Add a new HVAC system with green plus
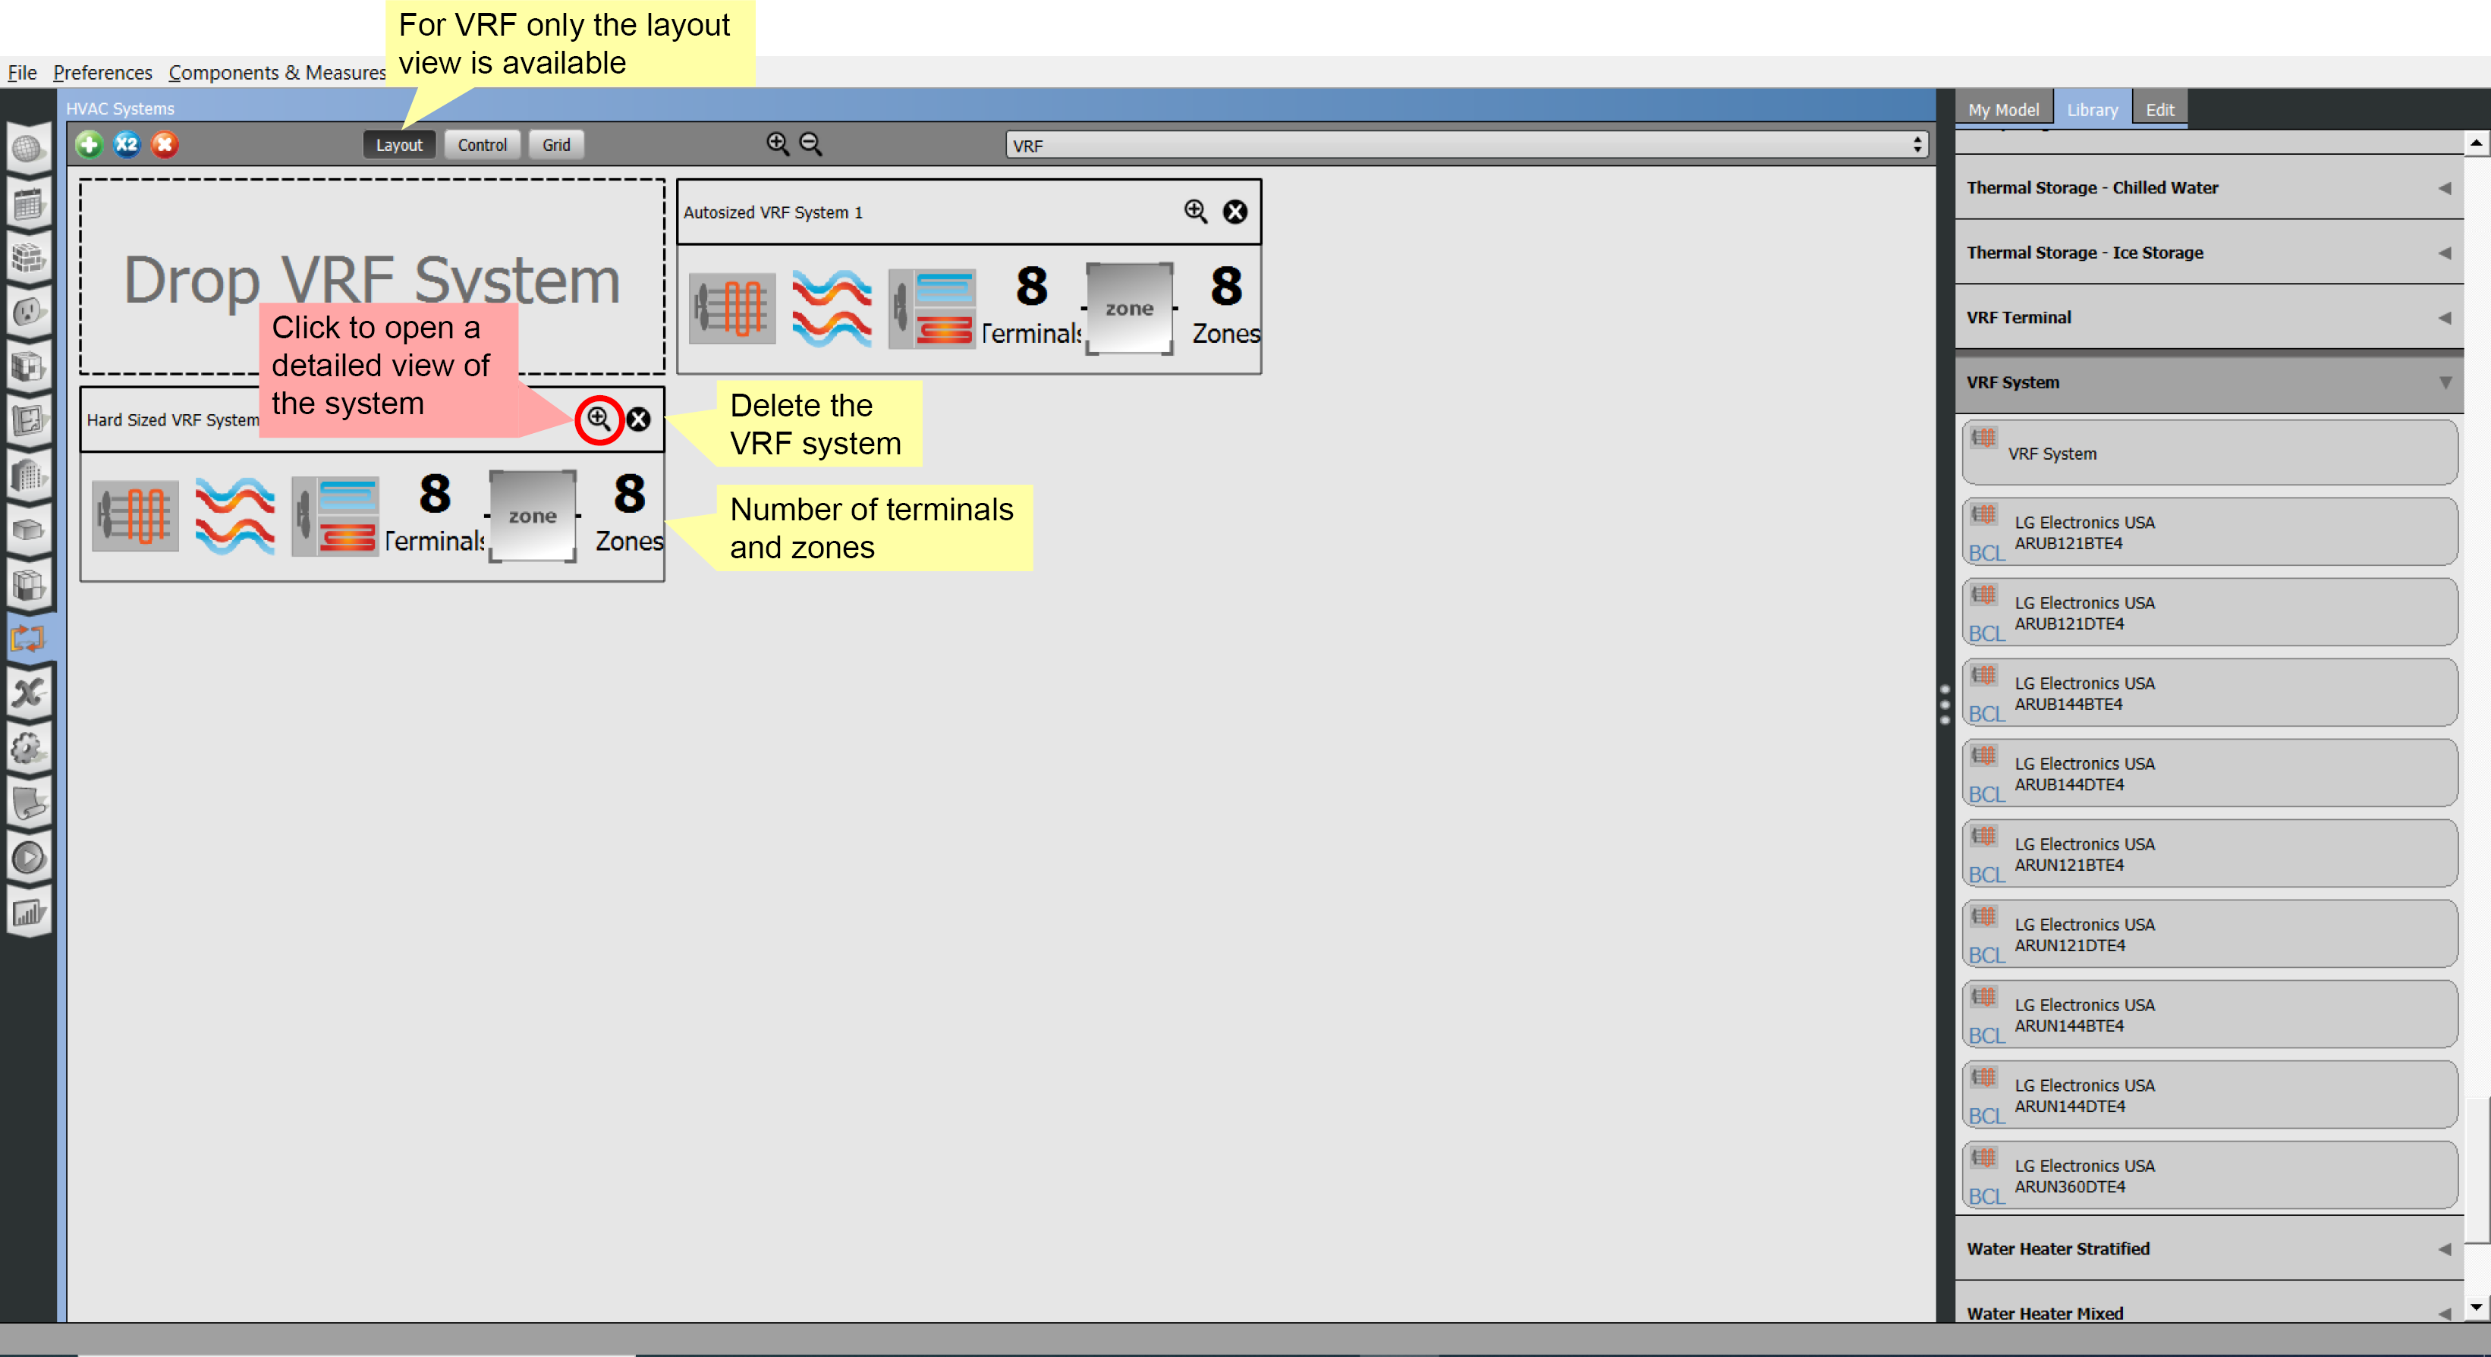The image size is (2491, 1357). (88, 144)
